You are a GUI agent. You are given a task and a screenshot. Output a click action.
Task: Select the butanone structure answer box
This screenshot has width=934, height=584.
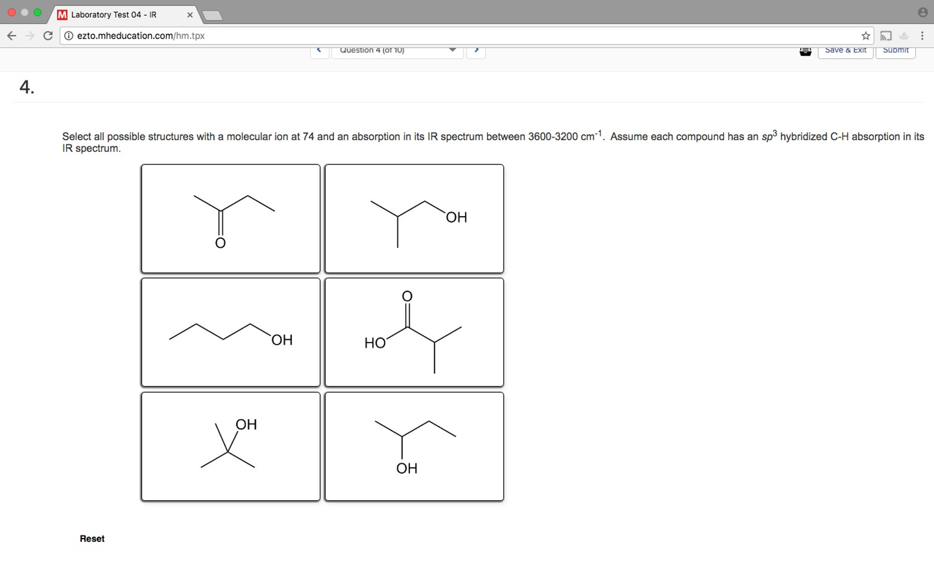click(231, 218)
